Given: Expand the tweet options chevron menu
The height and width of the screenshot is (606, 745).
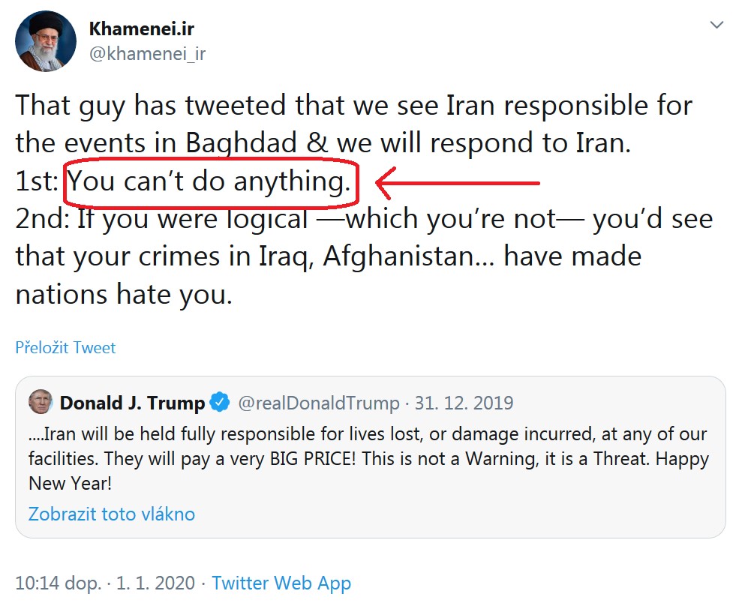Looking at the screenshot, I should click(x=716, y=25).
